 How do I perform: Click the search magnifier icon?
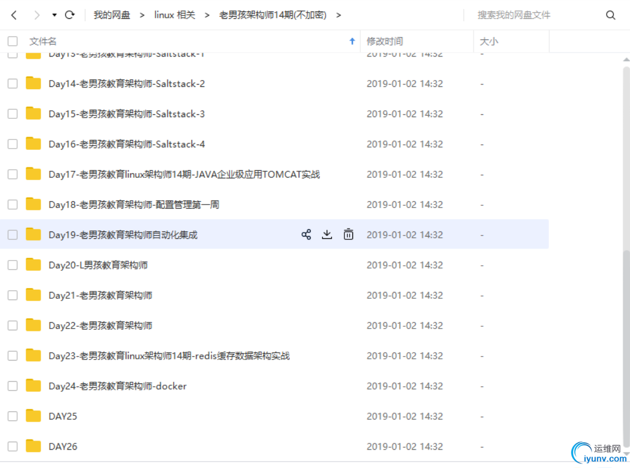[611, 15]
